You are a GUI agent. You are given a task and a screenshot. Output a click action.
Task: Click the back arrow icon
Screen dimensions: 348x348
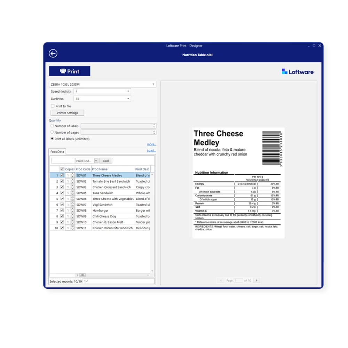tap(53, 53)
